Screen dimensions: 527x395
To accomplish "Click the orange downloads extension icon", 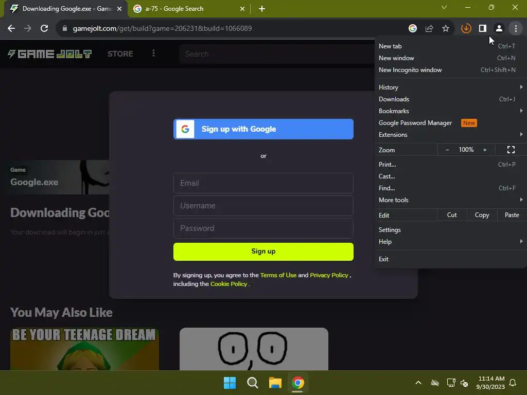I will pyautogui.click(x=466, y=28).
